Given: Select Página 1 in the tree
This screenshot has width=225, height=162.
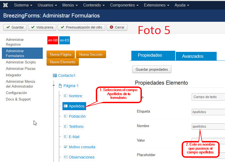Looking at the screenshot, I should 71,86.
